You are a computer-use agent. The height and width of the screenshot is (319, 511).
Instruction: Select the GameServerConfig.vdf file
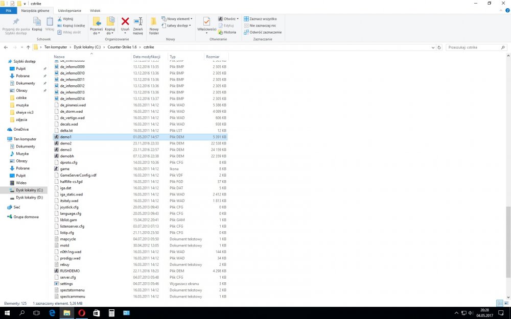[x=140, y=175]
